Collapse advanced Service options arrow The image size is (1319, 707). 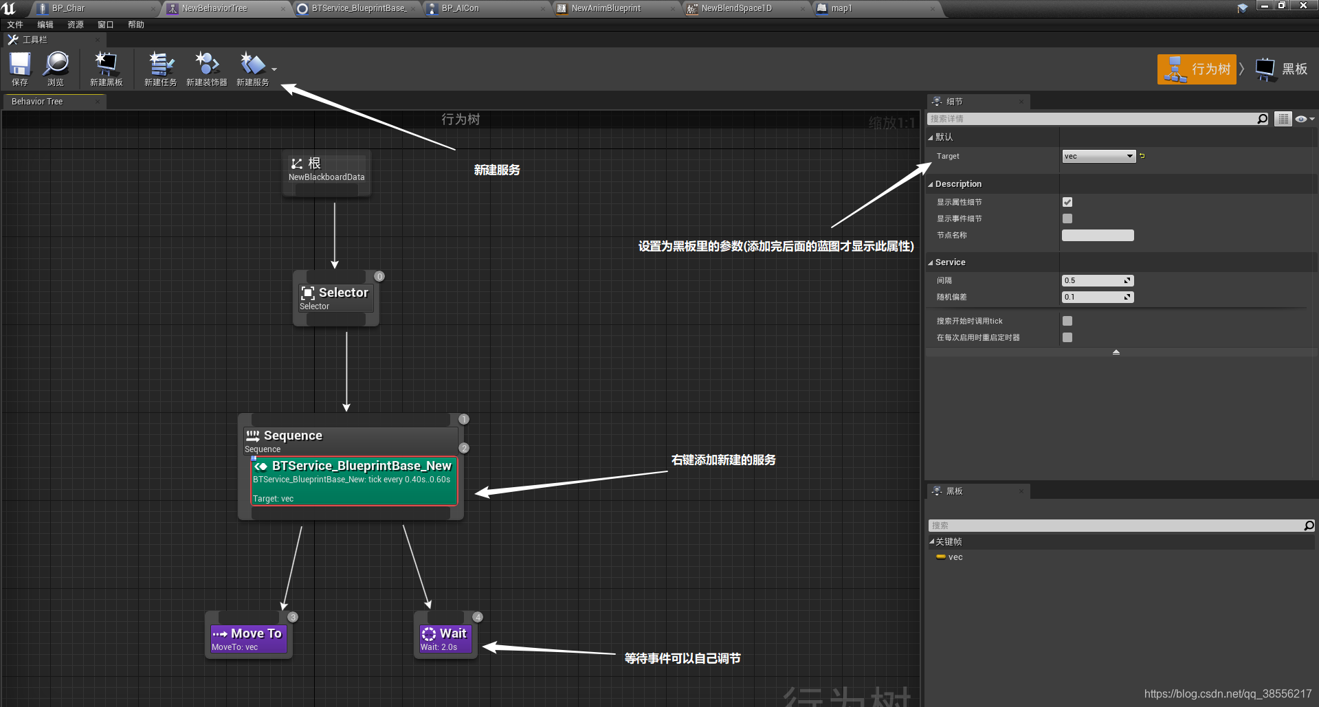click(1116, 352)
